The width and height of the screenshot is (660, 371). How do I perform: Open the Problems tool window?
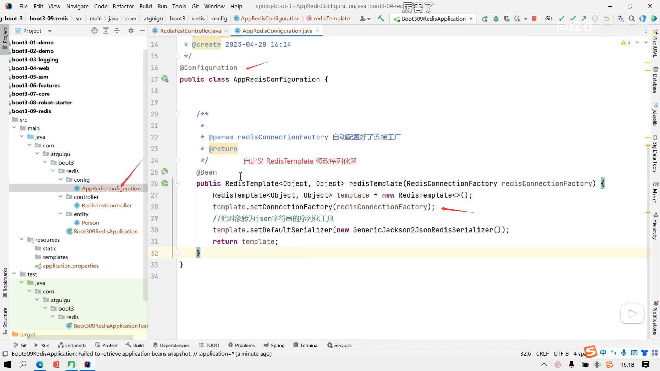[x=241, y=345]
